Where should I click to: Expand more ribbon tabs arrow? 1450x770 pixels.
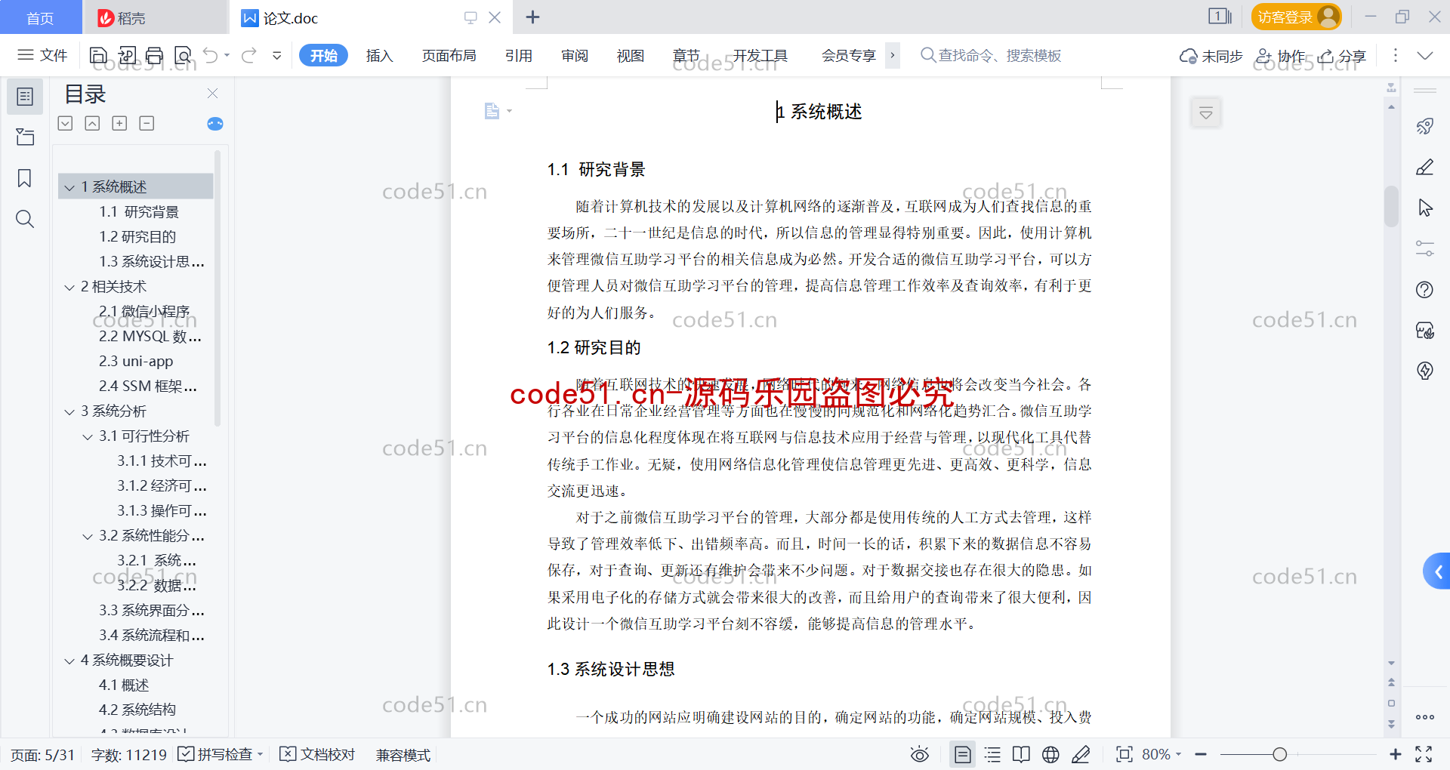point(893,55)
